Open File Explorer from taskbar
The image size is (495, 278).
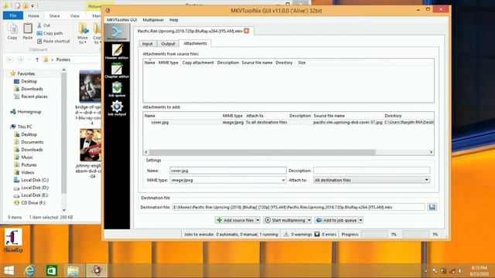(x=73, y=270)
